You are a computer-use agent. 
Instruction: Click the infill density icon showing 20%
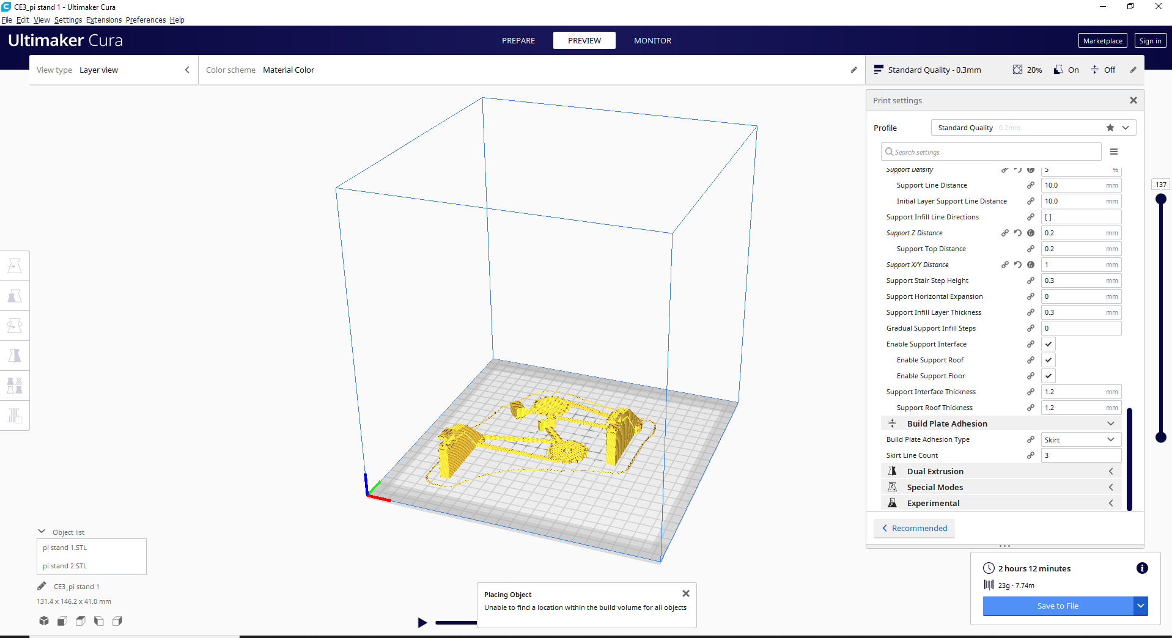pos(1017,70)
